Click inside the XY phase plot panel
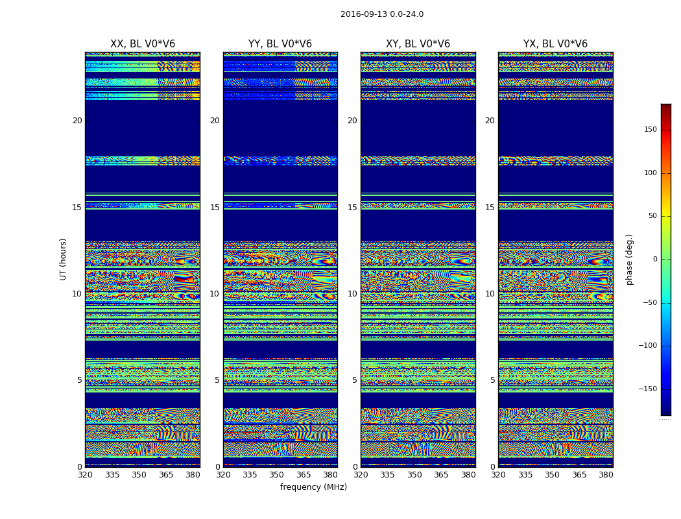The height and width of the screenshot is (519, 681). pos(418,259)
